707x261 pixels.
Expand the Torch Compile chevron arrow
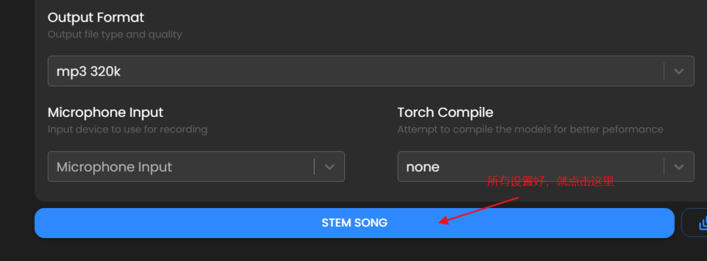(679, 166)
